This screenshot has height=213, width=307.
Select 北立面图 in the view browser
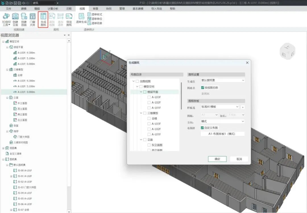(20, 120)
